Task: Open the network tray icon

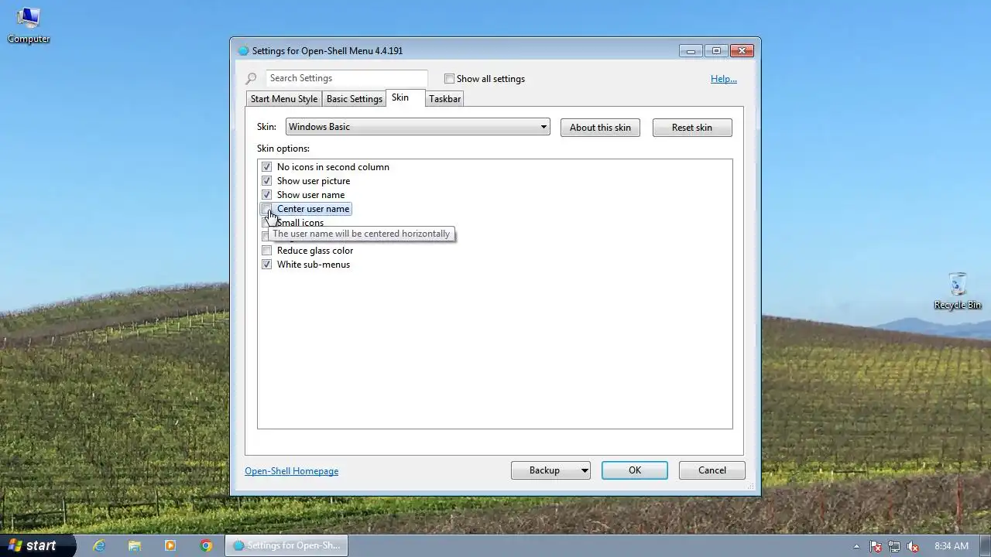Action: tap(894, 546)
